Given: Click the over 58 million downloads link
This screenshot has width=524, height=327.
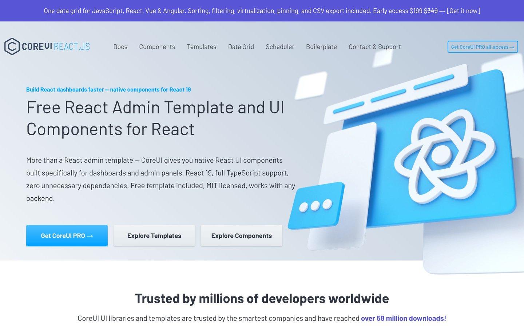Looking at the screenshot, I should click(x=403, y=318).
